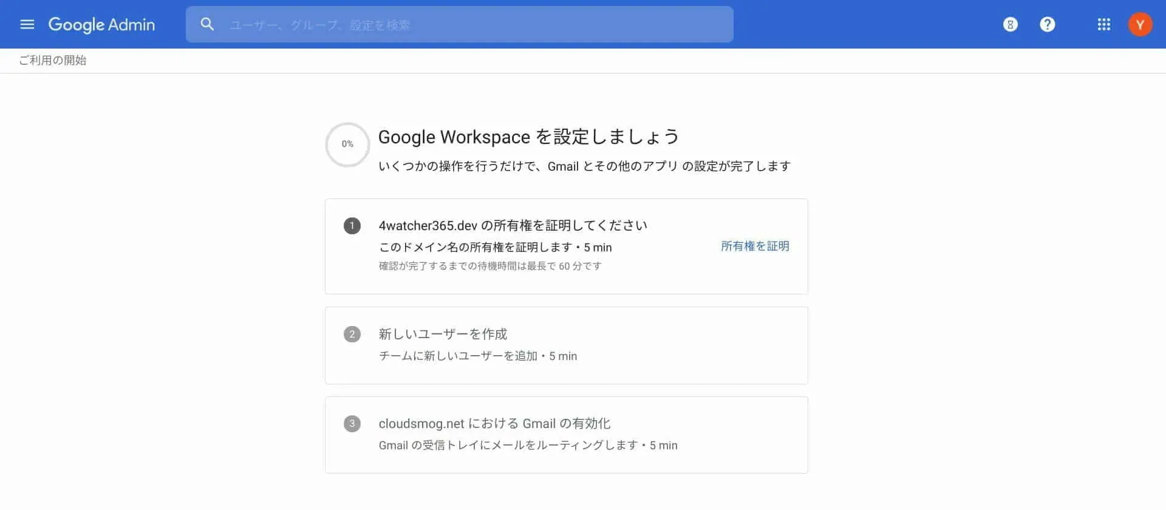Select step 3 number badge
The width and height of the screenshot is (1166, 510).
point(352,423)
